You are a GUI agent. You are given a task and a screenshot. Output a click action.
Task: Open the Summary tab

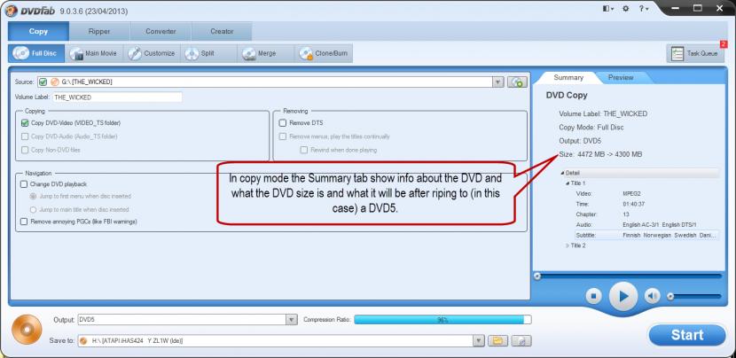coord(568,77)
